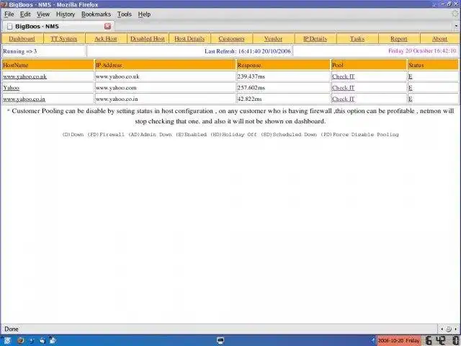Click the 257.602ms response value
The width and height of the screenshot is (461, 346).
pyautogui.click(x=251, y=88)
